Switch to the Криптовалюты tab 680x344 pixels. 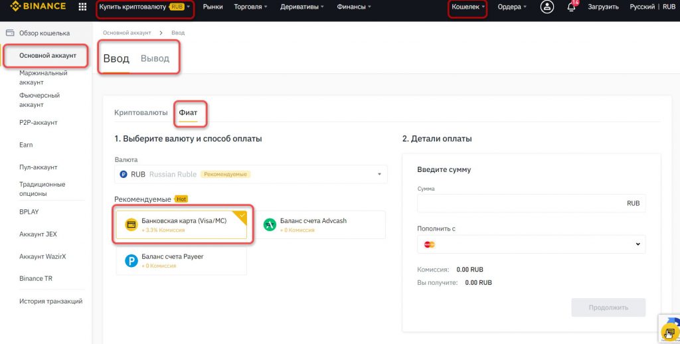point(141,113)
